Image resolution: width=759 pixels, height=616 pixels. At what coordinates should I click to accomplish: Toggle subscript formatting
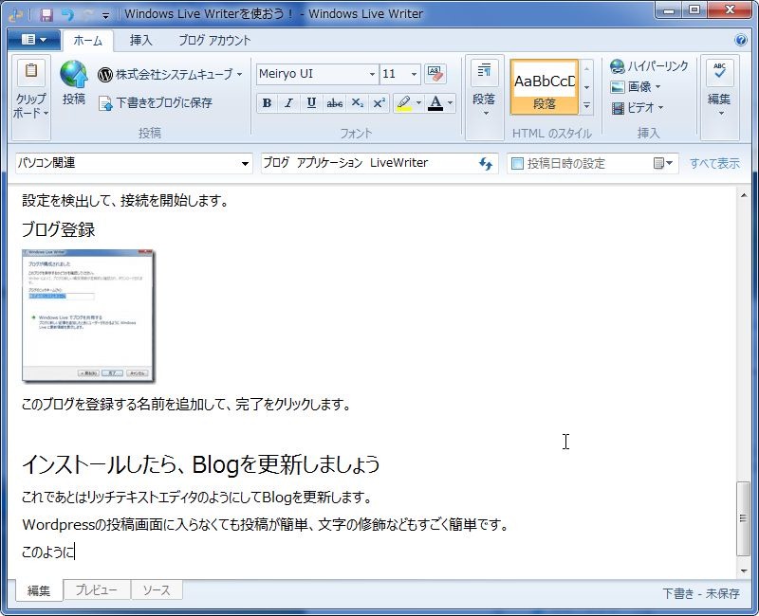357,103
